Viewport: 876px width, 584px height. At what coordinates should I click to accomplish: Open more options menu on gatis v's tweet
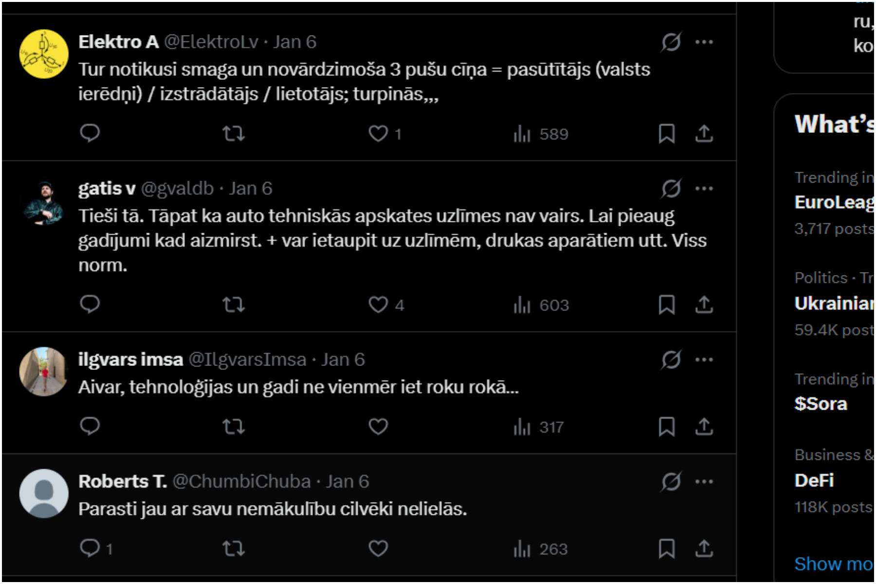(x=704, y=189)
